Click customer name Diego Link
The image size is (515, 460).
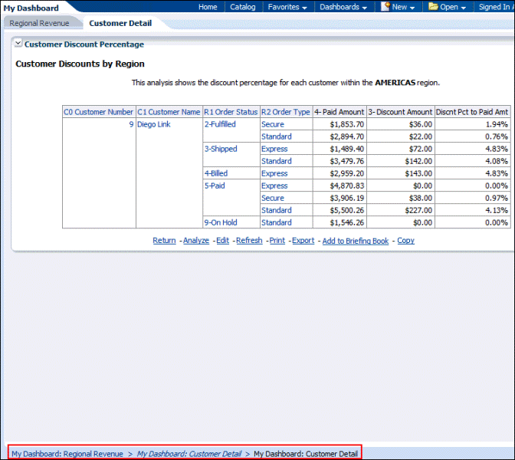[x=154, y=124]
